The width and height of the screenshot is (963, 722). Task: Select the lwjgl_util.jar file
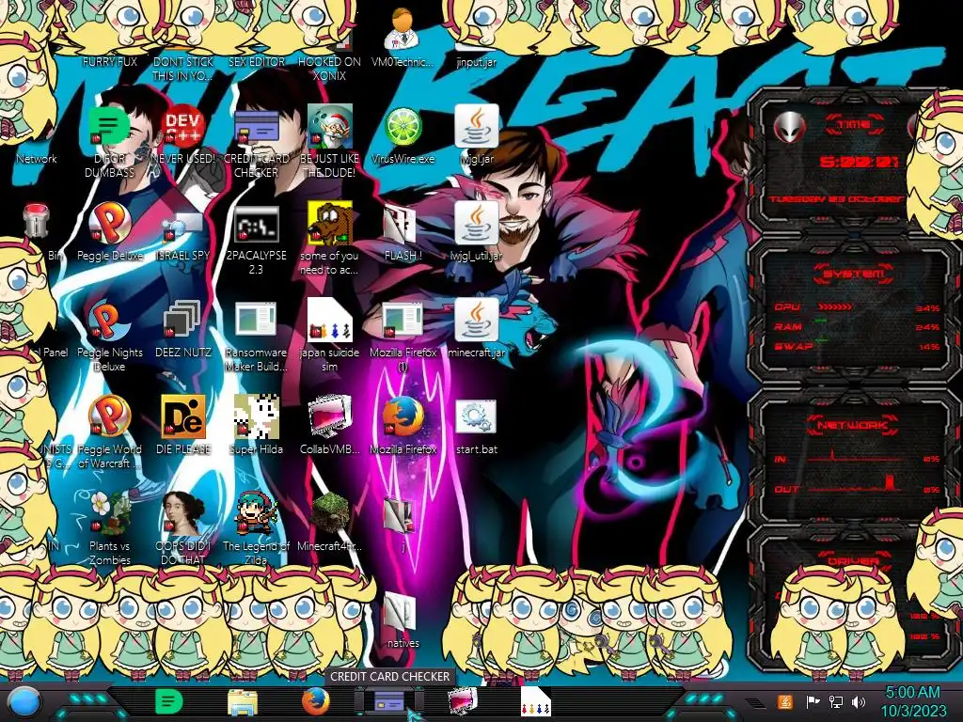point(477,232)
